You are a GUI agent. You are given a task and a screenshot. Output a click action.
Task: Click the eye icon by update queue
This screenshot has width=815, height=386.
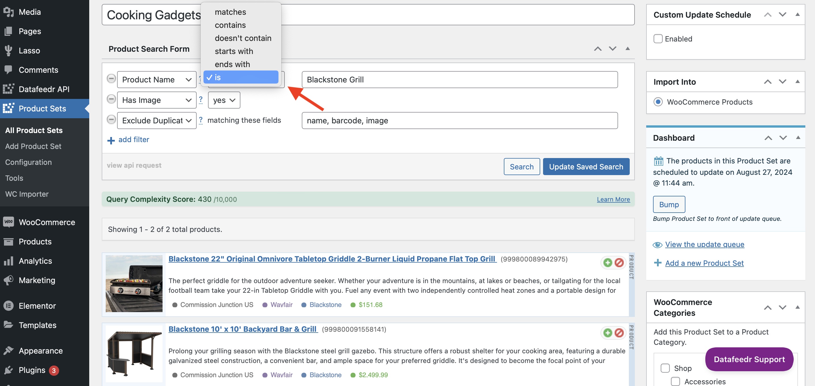point(658,245)
